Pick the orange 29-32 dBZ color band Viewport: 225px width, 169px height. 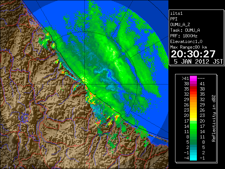tap(193, 99)
